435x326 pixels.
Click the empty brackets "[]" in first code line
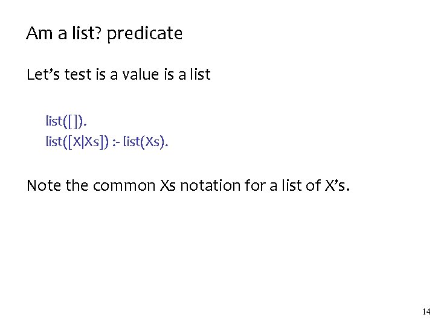(x=74, y=123)
